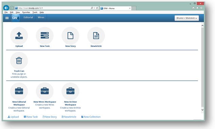Open browser favorites star icon

(197, 8)
